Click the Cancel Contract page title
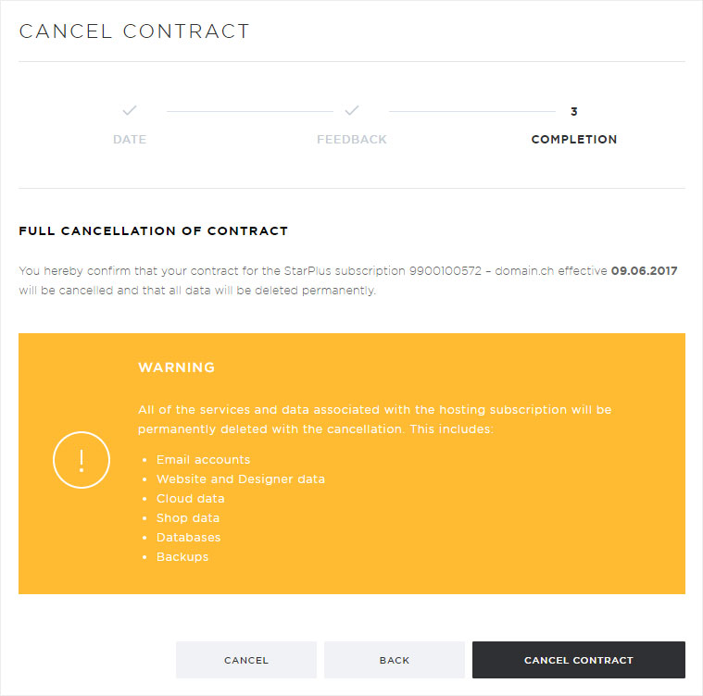Screen dimensions: 703x696 [x=134, y=31]
